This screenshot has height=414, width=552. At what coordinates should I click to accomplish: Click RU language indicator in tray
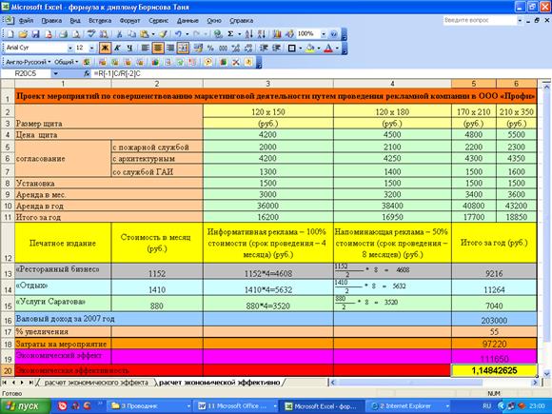[487, 406]
